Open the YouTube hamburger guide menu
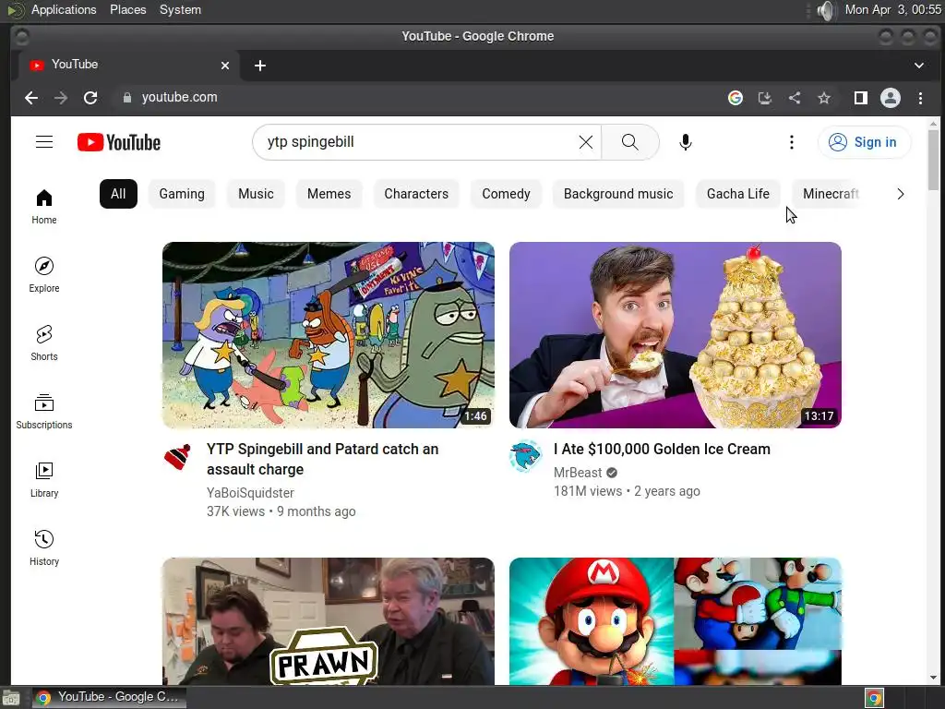The width and height of the screenshot is (945, 709). tap(44, 141)
